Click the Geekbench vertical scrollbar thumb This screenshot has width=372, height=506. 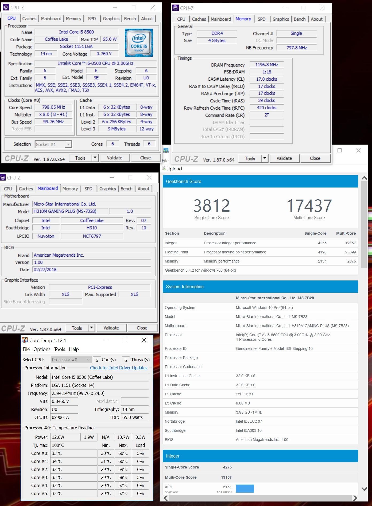(364, 224)
